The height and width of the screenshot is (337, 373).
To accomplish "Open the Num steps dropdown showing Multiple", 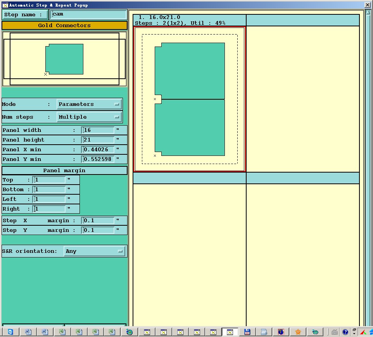I will [x=89, y=117].
